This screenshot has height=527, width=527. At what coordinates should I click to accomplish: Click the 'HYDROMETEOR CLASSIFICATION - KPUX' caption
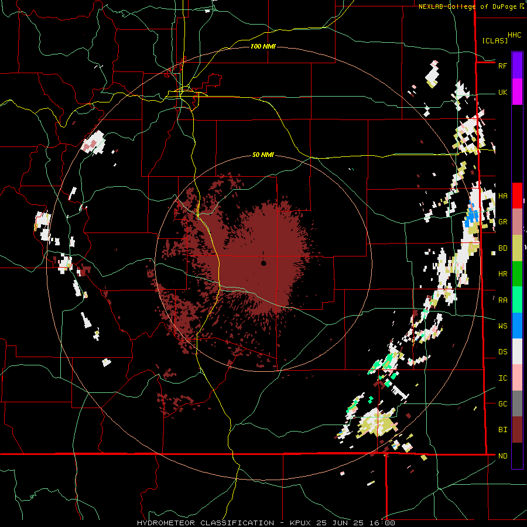[224, 523]
